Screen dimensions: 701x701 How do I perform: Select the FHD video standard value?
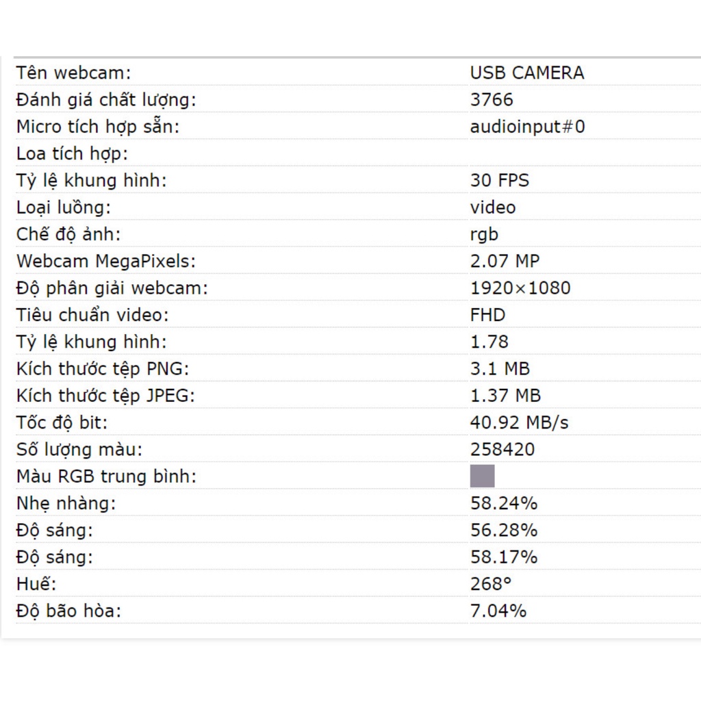(487, 315)
